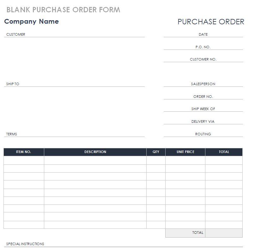Click the ITEM NO. column header

[24, 152]
